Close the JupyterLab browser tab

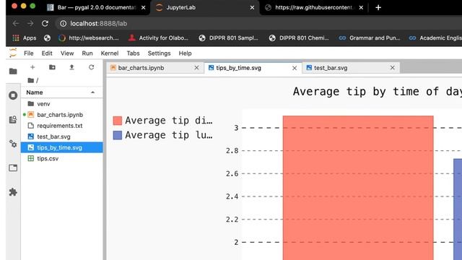point(252,8)
